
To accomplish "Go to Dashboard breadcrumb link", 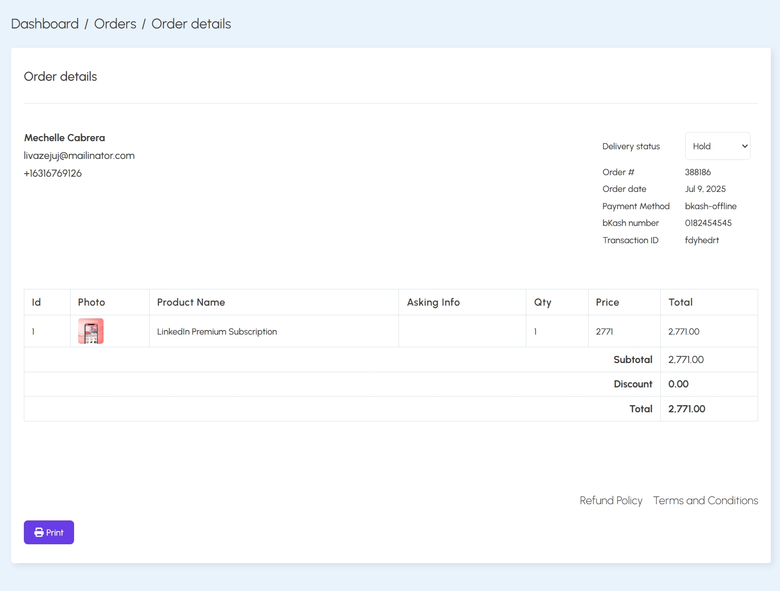I will tap(45, 24).
